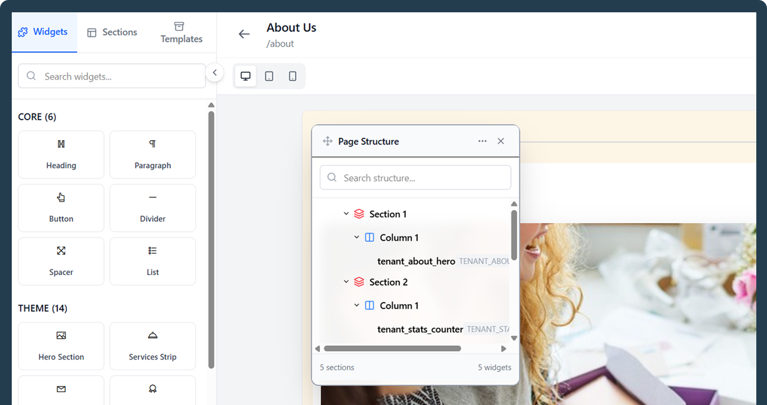
Task: Open the Templates tab
Action: click(x=181, y=32)
